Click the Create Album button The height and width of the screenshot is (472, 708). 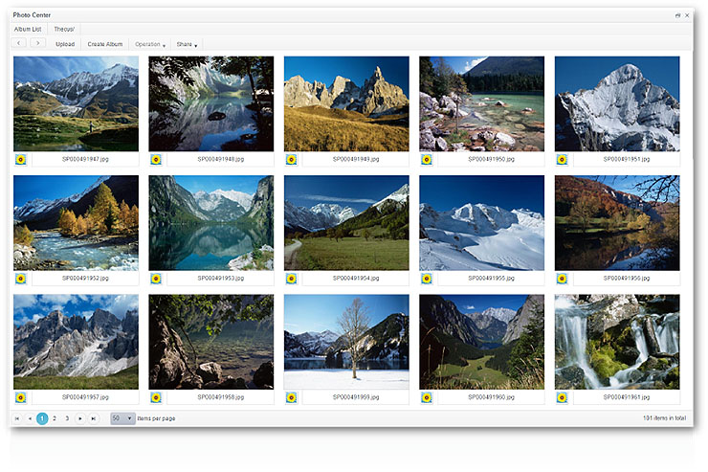click(105, 44)
